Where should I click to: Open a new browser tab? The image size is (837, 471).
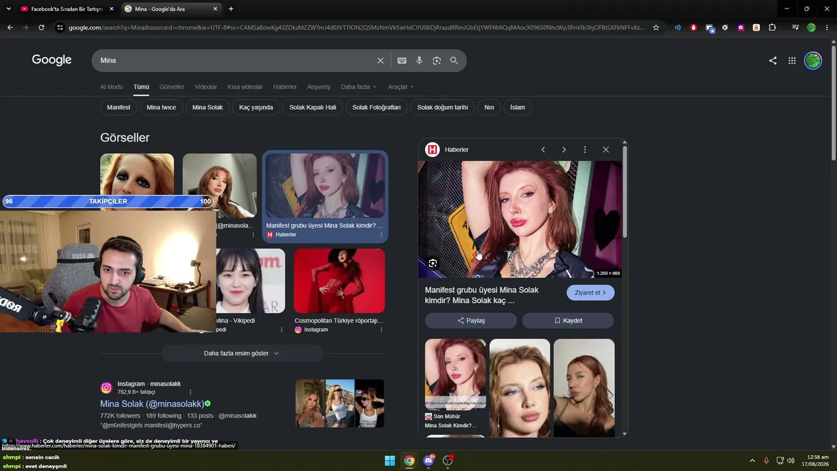(231, 9)
